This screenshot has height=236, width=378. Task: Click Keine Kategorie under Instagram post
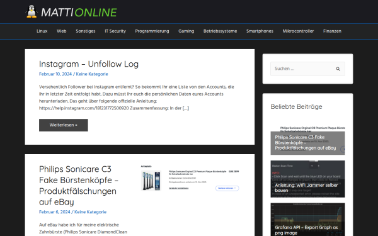pos(92,74)
